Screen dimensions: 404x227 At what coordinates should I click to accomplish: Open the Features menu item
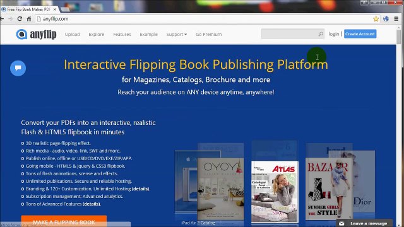(x=122, y=34)
